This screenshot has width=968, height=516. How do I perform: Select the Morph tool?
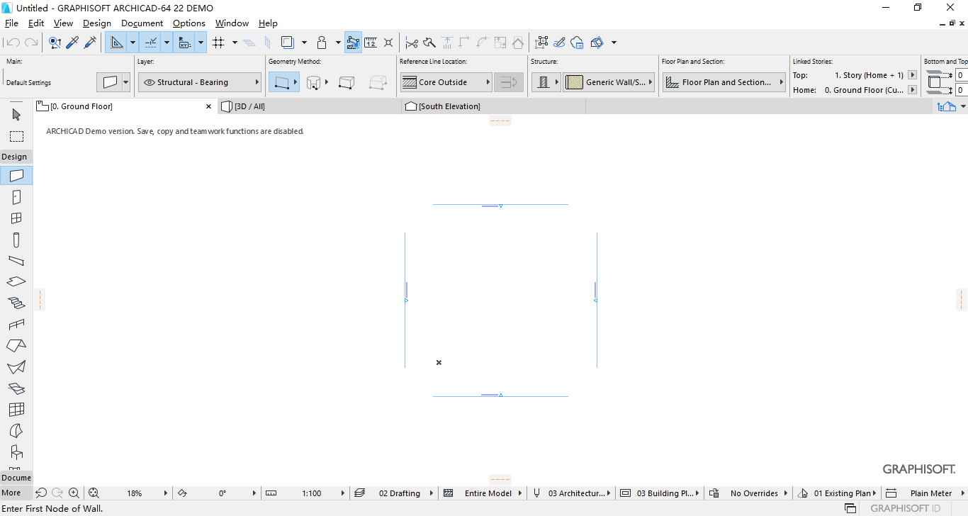16,431
